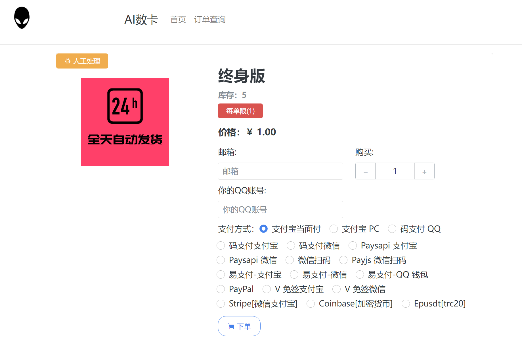Click the 下单 order button
Screen dimensions: 522x342
(x=239, y=326)
